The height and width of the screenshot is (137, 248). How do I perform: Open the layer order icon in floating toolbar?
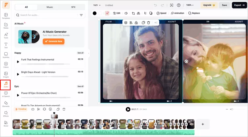tap(126, 23)
